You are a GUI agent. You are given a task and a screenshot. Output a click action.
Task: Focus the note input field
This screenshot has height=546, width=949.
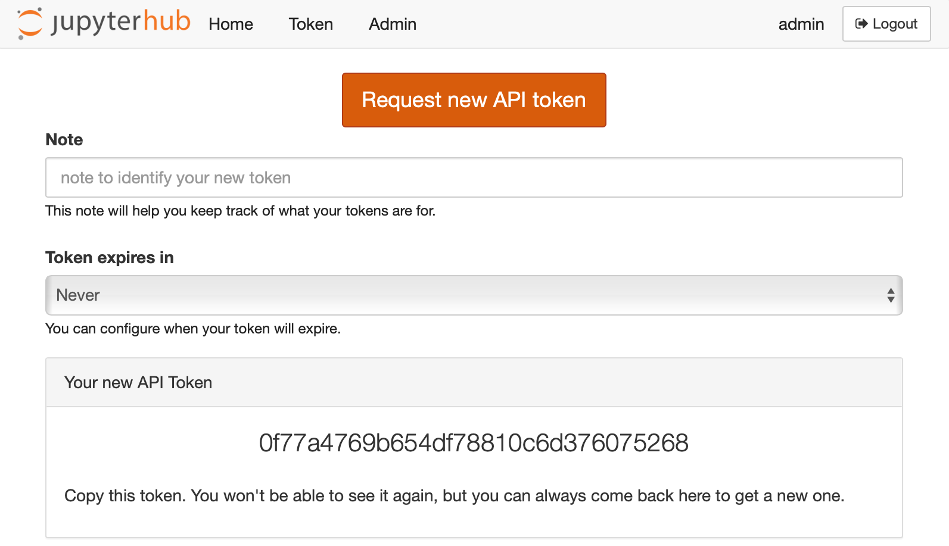tap(474, 177)
